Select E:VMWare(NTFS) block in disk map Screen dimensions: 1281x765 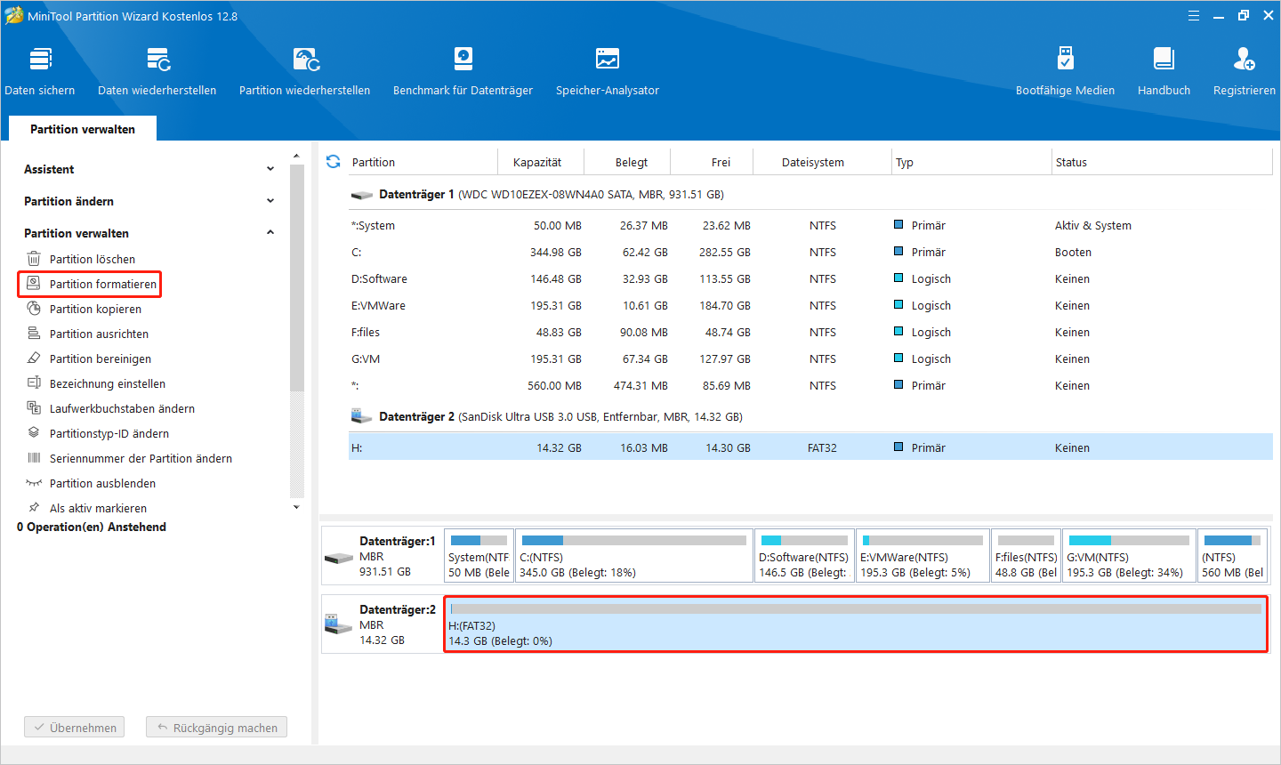pos(922,556)
